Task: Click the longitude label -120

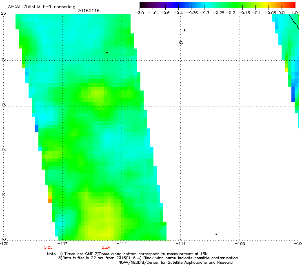Action: click(x=4, y=244)
